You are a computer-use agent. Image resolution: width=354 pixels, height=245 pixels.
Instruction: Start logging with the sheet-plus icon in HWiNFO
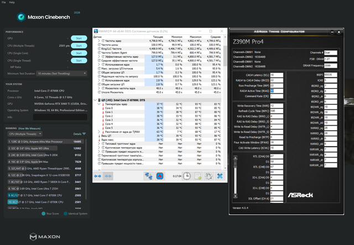click(198, 176)
